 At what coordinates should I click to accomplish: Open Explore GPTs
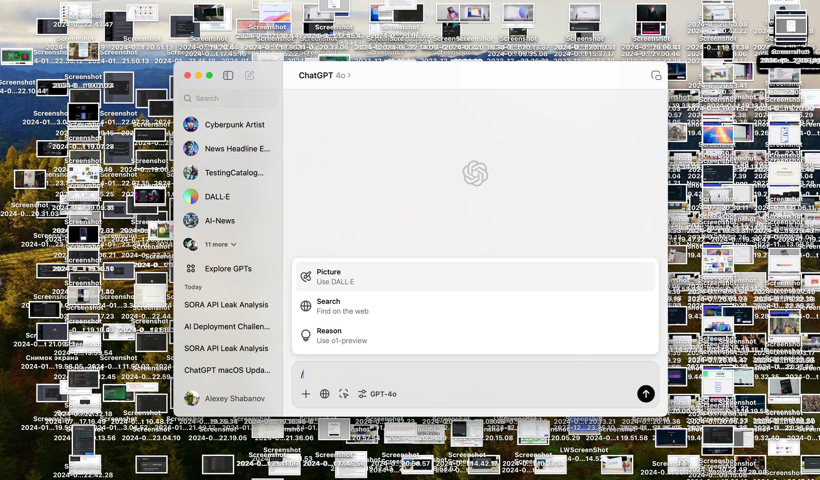(x=228, y=268)
